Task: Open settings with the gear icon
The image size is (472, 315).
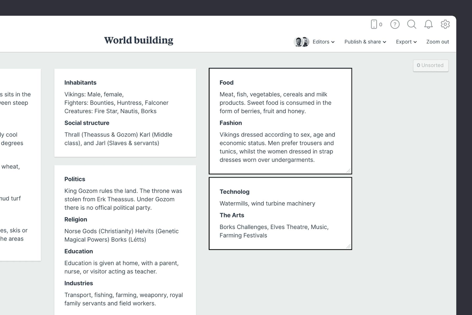Action: coord(445,24)
